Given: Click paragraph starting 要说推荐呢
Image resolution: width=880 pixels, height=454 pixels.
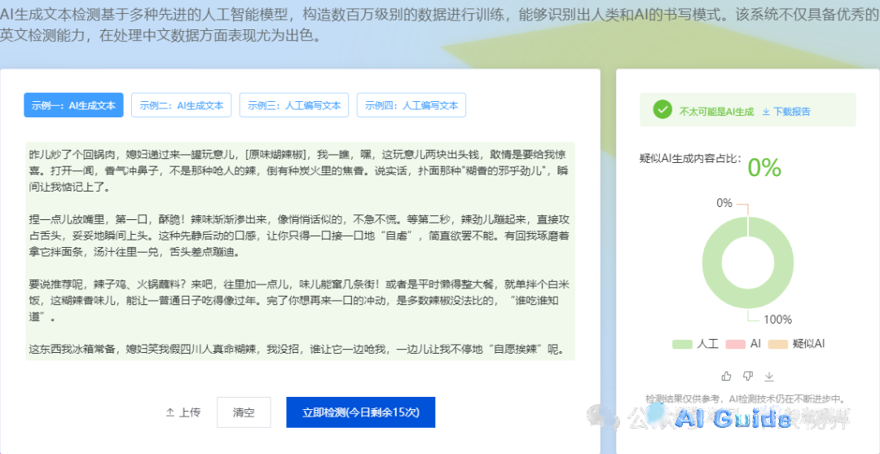Looking at the screenshot, I should [300, 300].
